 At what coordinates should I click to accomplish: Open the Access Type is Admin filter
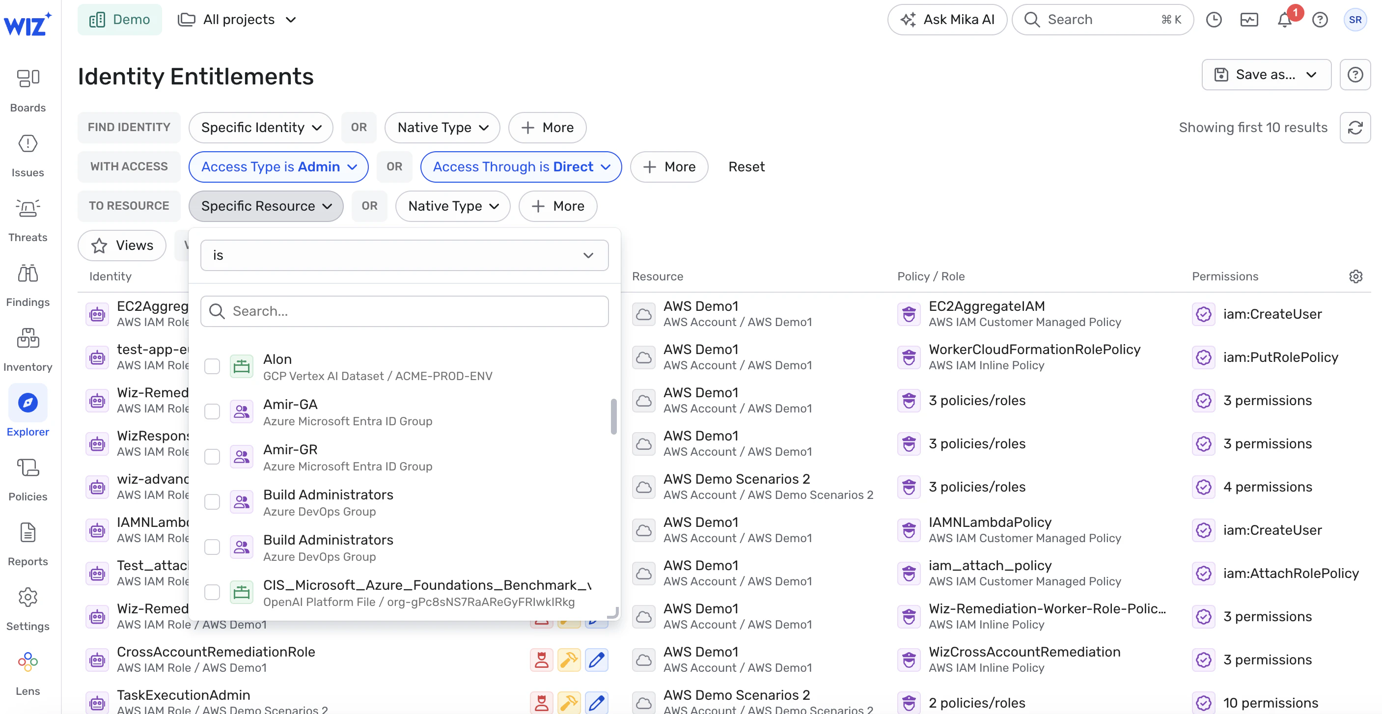(278, 167)
